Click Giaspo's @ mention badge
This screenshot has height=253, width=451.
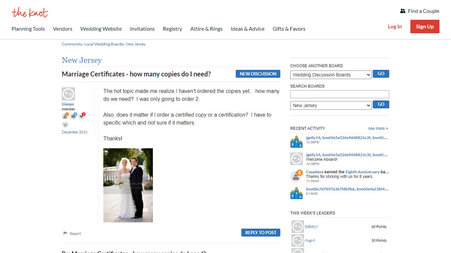coord(65,125)
